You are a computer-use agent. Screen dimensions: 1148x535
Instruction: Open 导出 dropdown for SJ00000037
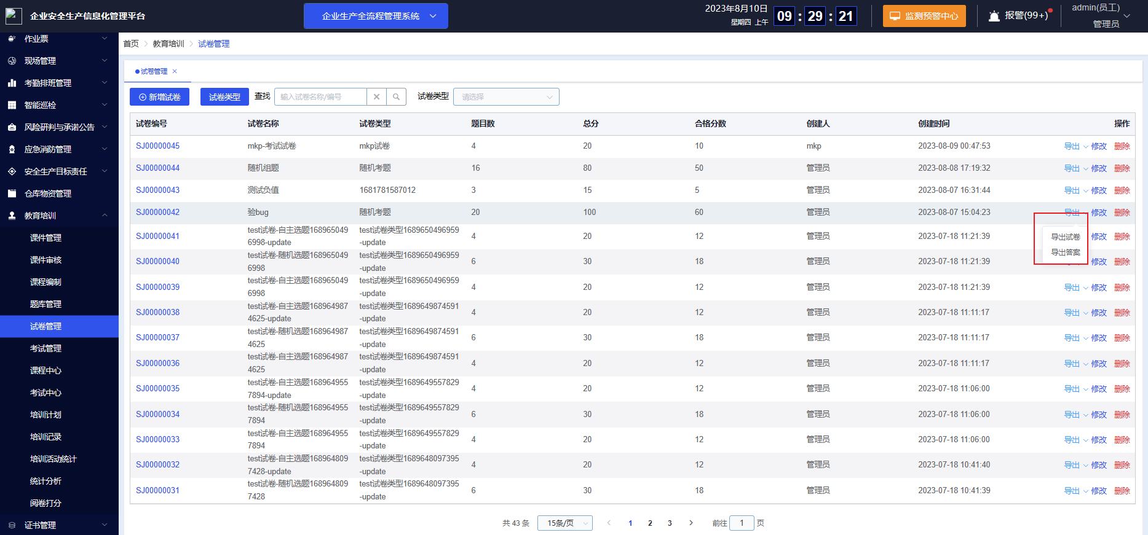pos(1076,338)
